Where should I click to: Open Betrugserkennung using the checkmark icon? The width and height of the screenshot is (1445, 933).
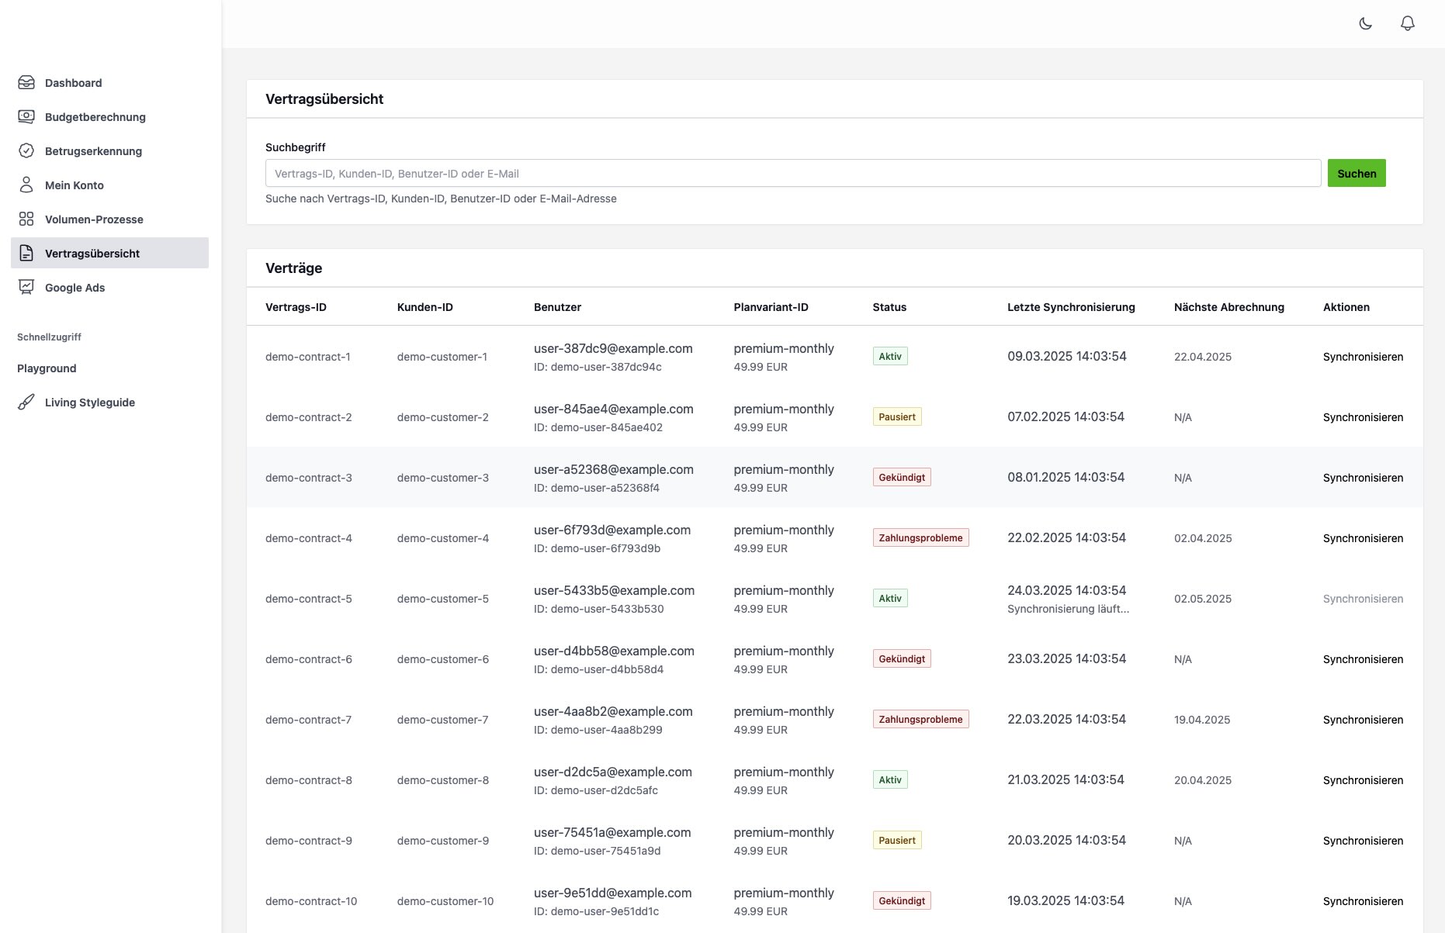tap(26, 150)
